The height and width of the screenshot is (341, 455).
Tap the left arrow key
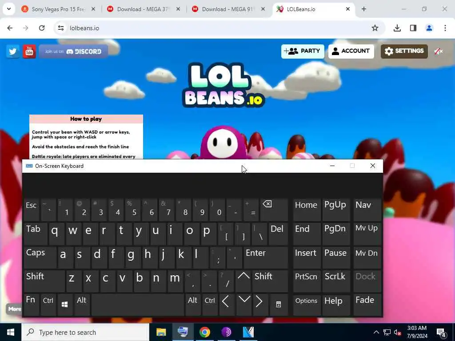(x=227, y=305)
